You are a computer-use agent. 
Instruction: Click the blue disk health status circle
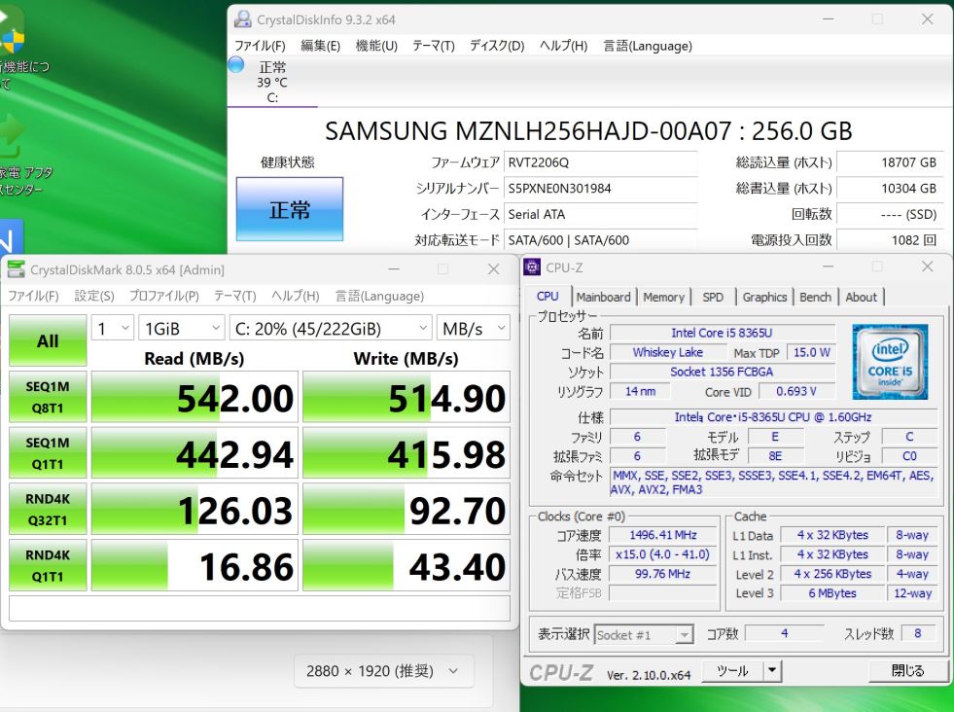(236, 64)
